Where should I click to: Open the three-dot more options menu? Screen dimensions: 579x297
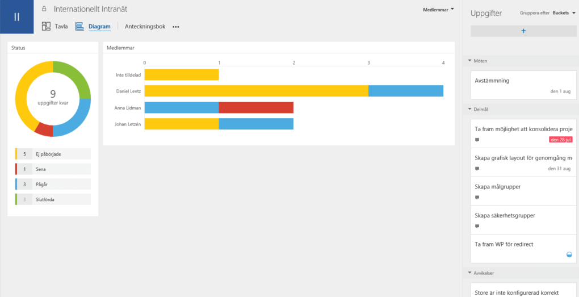[176, 27]
